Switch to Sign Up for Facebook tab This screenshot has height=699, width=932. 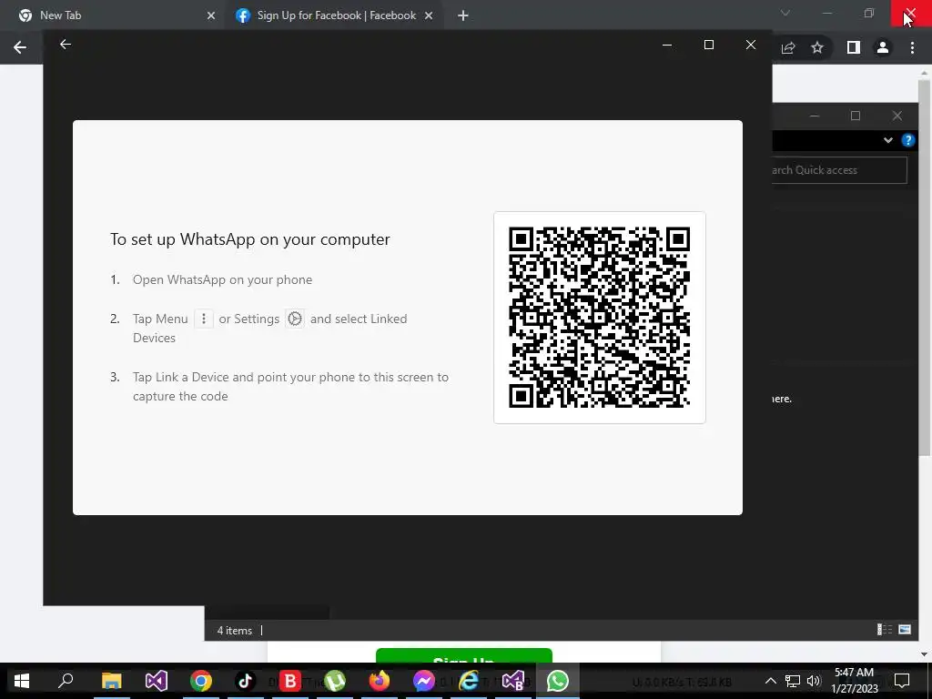(x=337, y=15)
